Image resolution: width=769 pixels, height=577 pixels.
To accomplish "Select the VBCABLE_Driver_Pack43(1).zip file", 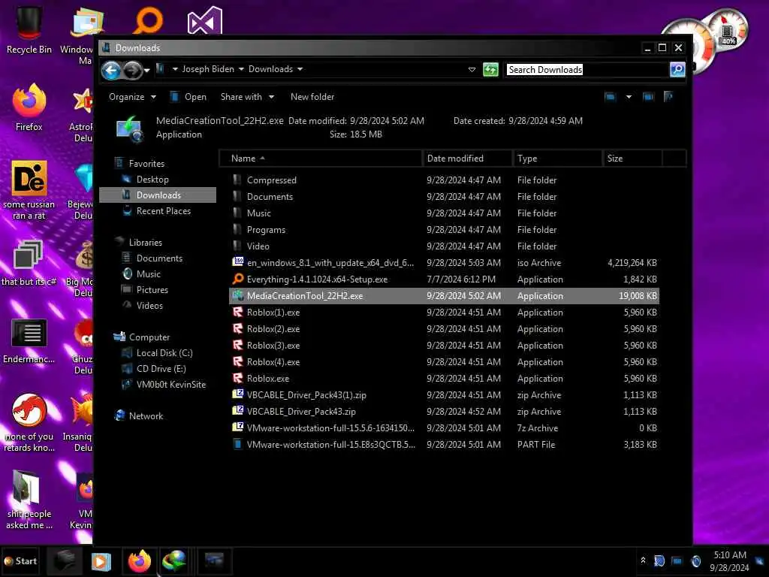I will 445,395.
